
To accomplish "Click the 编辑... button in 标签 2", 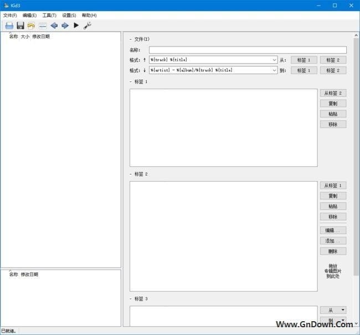I will pos(333,230).
